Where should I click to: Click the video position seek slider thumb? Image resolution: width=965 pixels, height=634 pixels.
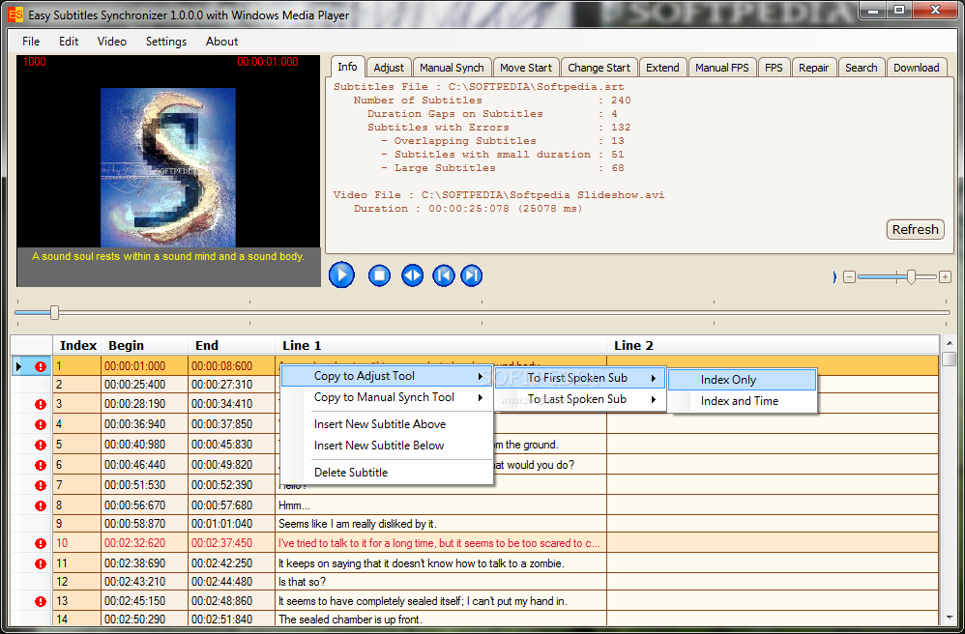click(54, 313)
